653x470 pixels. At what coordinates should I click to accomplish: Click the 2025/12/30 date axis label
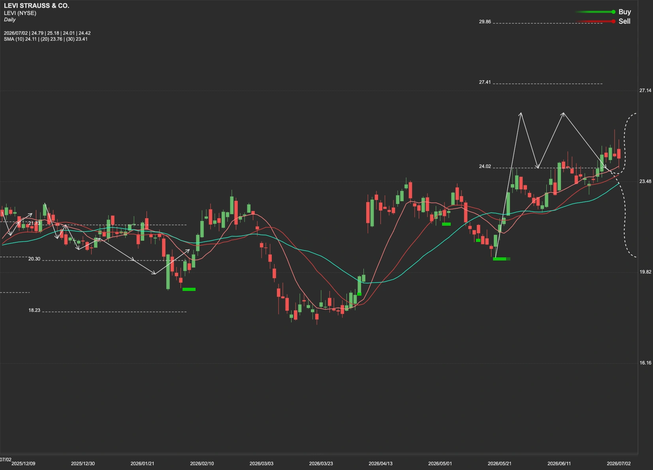click(83, 464)
